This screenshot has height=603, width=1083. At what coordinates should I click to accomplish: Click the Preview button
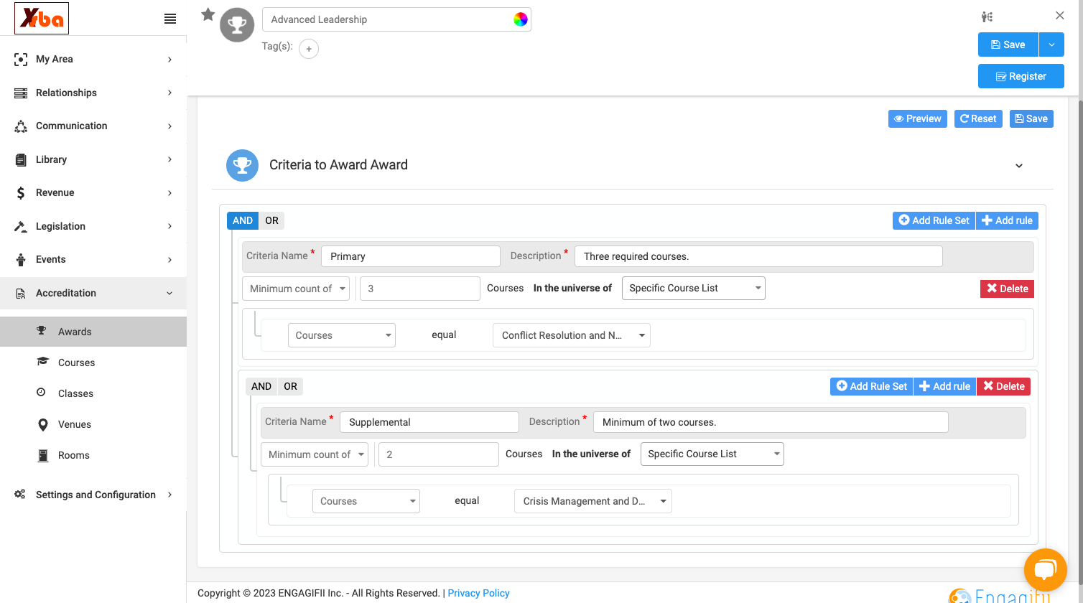(x=918, y=118)
